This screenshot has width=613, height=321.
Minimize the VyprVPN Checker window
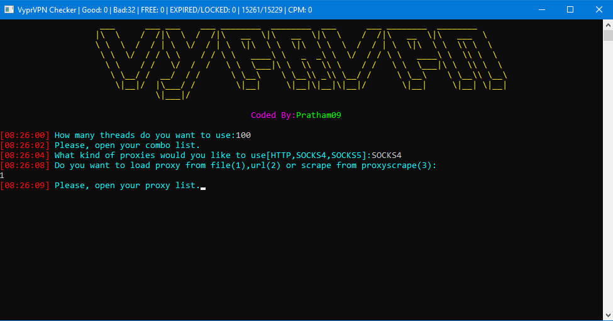[x=542, y=10]
